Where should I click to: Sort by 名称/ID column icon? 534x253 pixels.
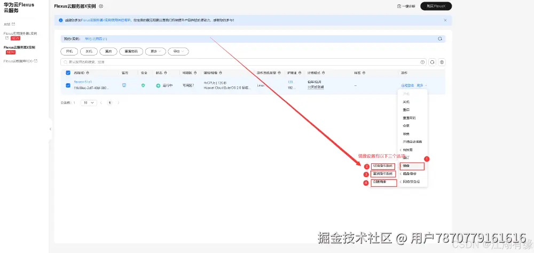click(88, 73)
